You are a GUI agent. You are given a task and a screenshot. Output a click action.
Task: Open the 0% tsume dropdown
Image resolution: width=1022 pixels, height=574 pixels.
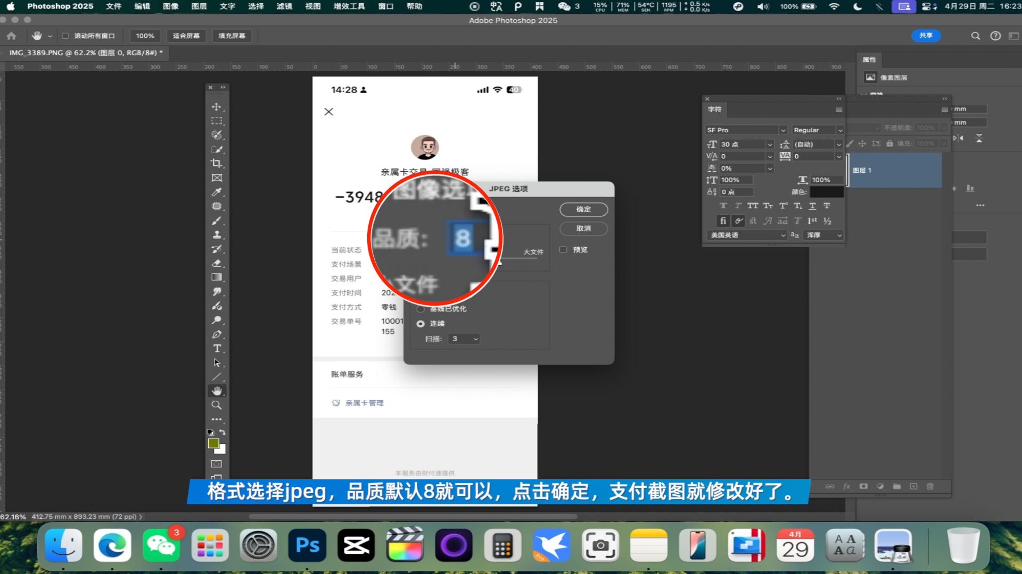coord(770,168)
